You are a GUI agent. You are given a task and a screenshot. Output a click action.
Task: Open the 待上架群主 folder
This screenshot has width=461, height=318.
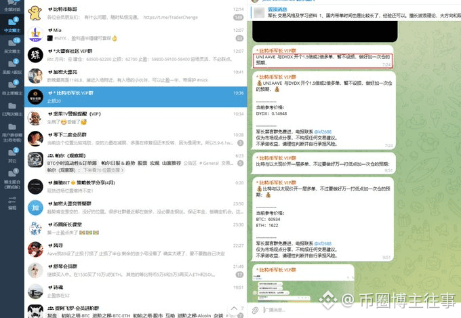tap(12, 87)
